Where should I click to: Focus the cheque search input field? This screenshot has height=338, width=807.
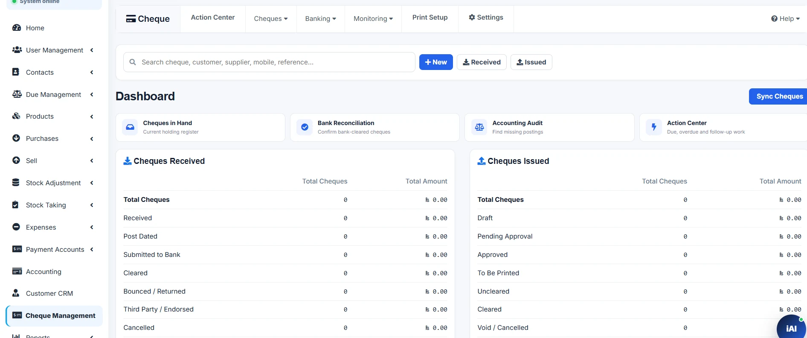tap(269, 62)
